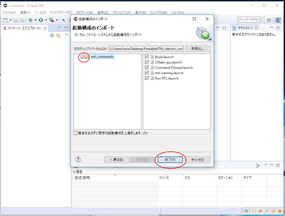Close the Package Explorer view tab
The width and height of the screenshot is (285, 216).
(45, 28)
